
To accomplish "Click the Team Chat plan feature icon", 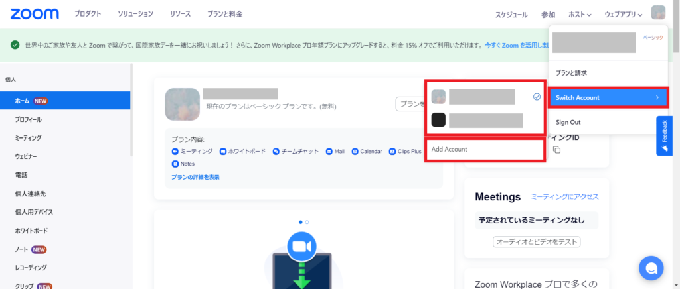I will tap(276, 151).
